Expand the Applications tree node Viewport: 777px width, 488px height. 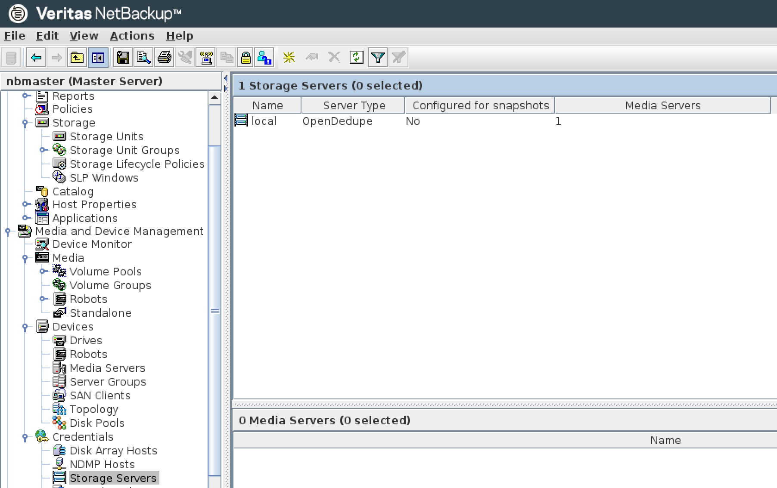pyautogui.click(x=26, y=218)
